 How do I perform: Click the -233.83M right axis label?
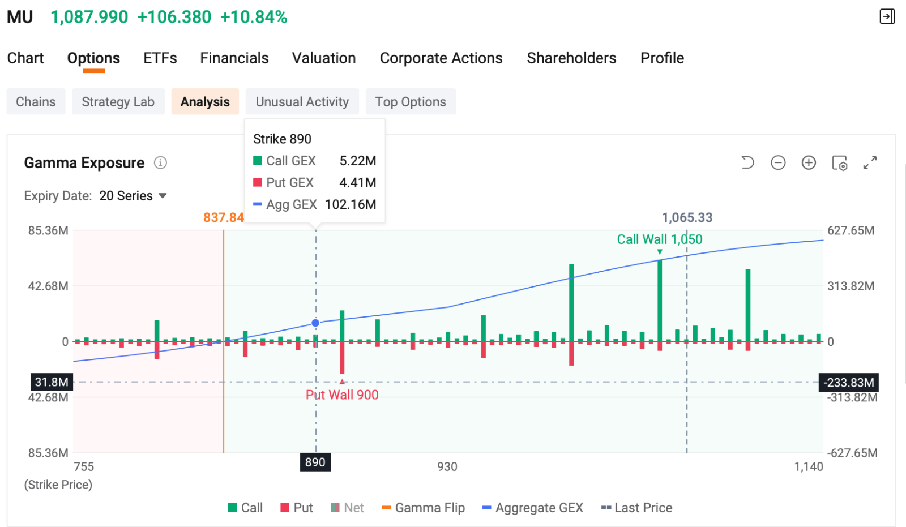[x=849, y=383]
